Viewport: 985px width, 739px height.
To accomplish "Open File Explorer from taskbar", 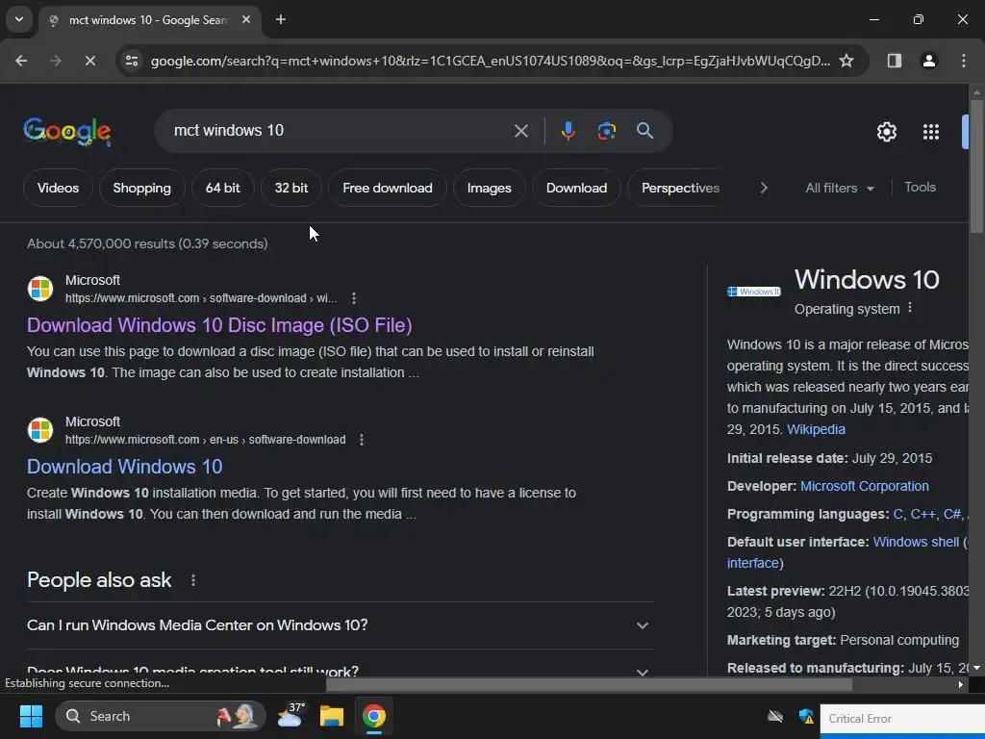I will [x=332, y=716].
